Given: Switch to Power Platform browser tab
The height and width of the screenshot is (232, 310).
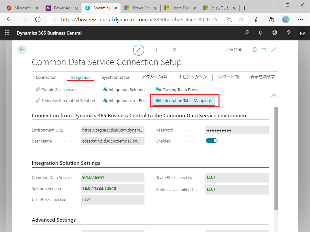Looking at the screenshot, I should [141, 8].
